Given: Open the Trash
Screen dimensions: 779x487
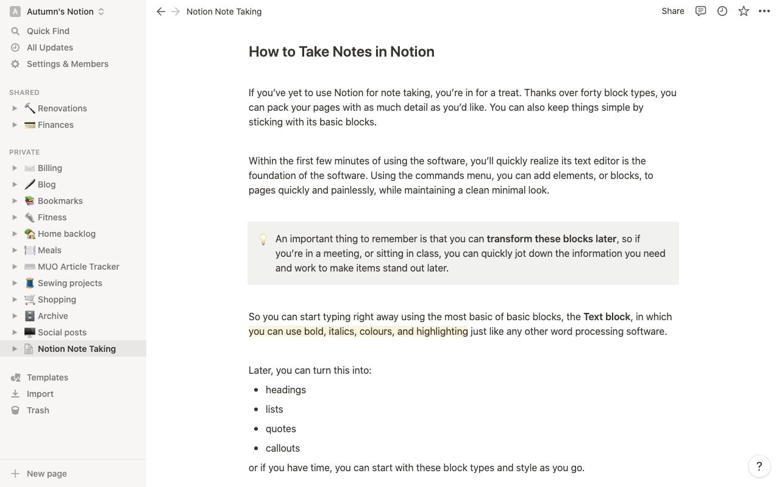Looking at the screenshot, I should (x=38, y=410).
